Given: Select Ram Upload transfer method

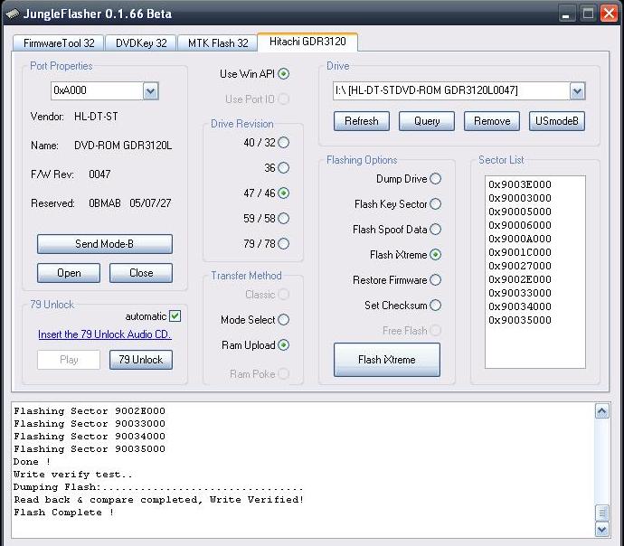Looking at the screenshot, I should [x=283, y=345].
